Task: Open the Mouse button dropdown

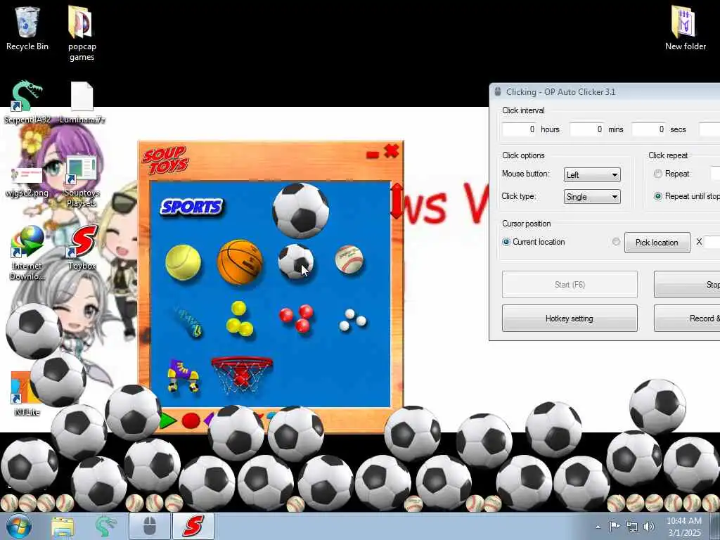Action: tap(592, 174)
